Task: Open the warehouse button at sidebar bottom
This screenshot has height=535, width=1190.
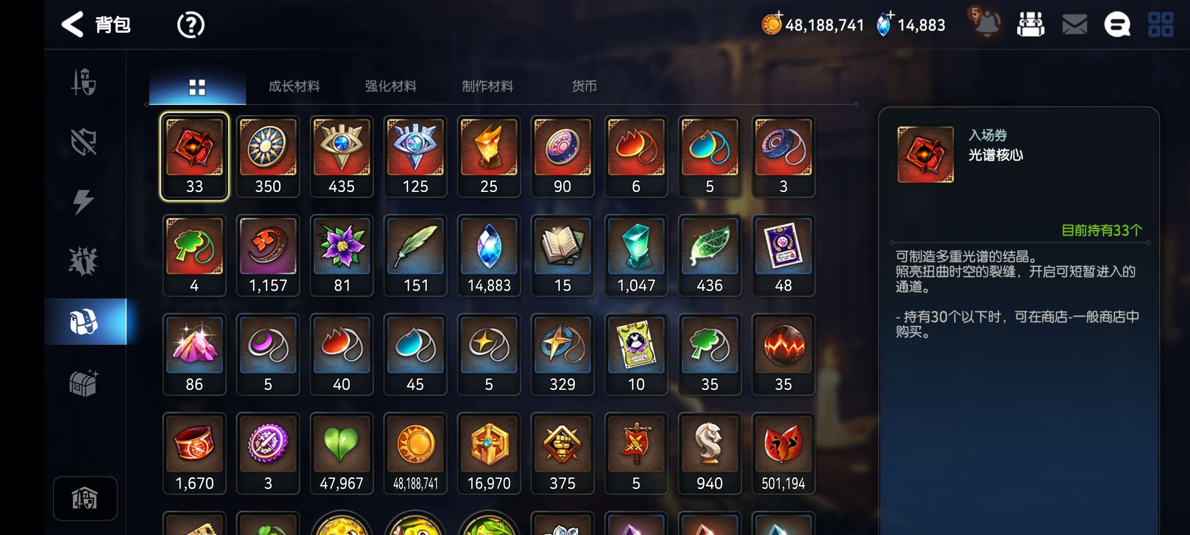Action: [85, 498]
